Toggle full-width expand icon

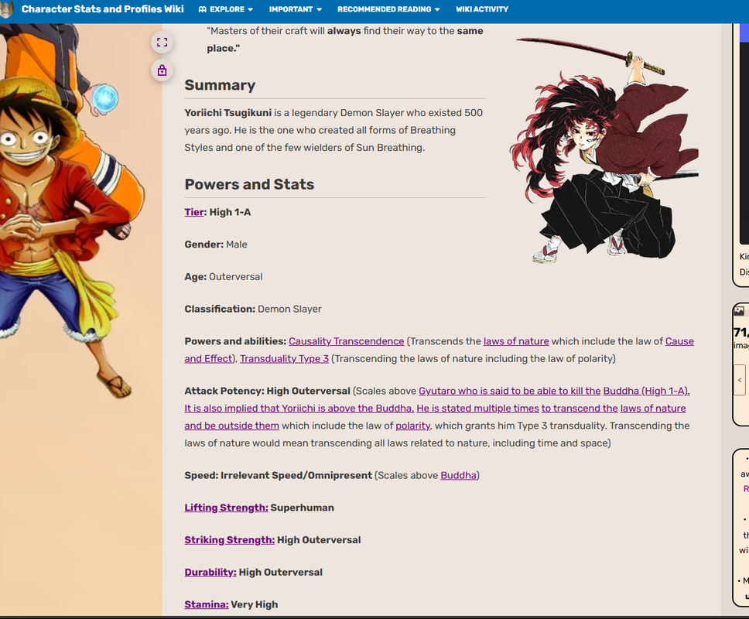(x=162, y=42)
